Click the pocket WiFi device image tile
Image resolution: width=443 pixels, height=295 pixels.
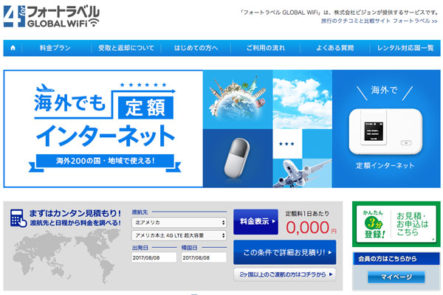pos(238,158)
